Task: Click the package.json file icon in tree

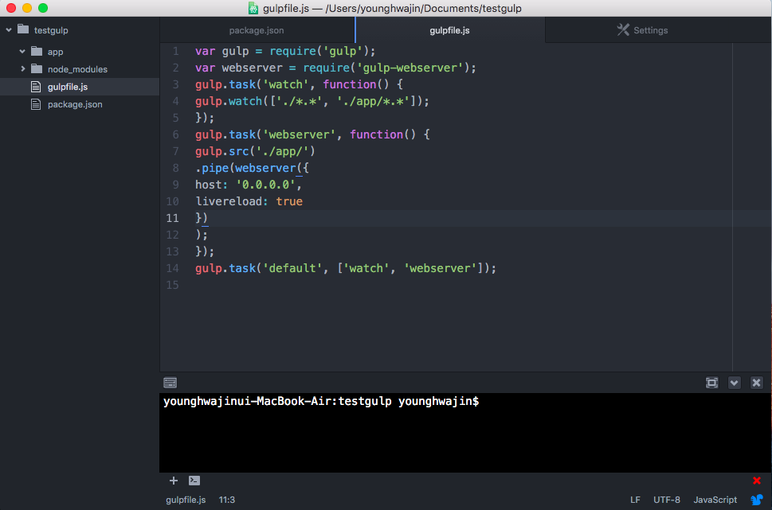Action: coord(36,104)
